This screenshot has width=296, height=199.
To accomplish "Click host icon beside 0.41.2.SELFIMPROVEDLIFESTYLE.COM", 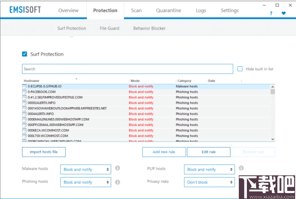I will (25, 97).
